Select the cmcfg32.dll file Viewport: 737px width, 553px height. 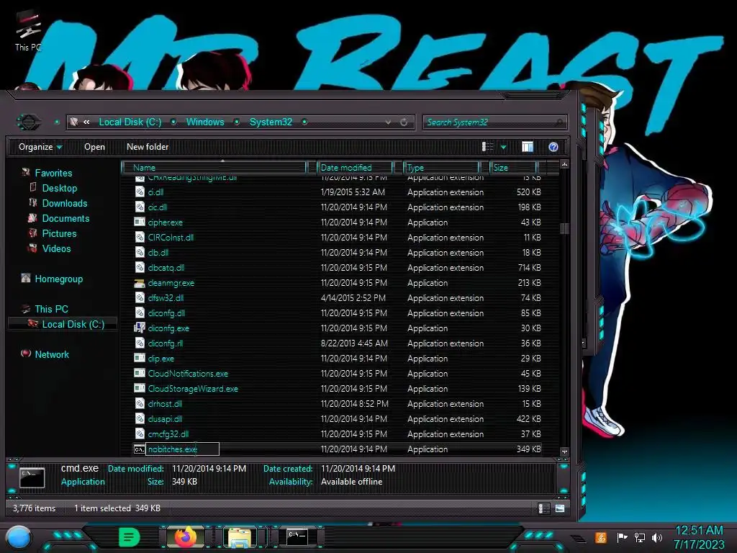coord(168,433)
